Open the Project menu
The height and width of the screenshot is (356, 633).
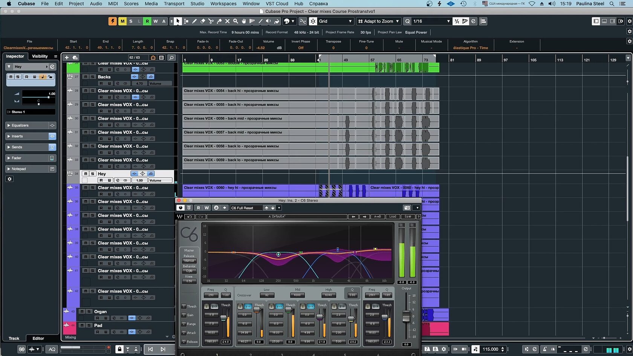click(76, 3)
